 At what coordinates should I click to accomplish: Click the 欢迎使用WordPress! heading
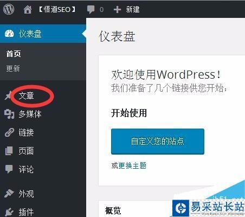click(x=166, y=74)
